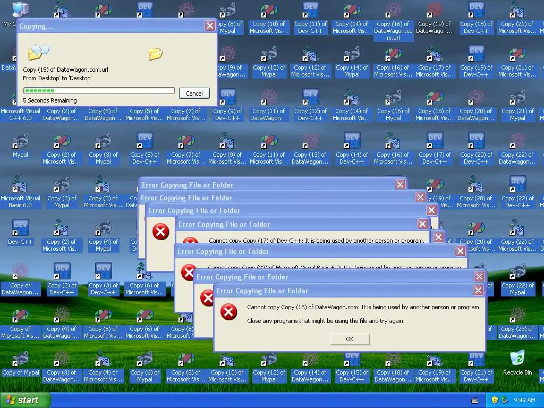Select Copy (2) of Mypal shortcut
Image resolution: width=544 pixels, height=408 pixels.
tap(62, 192)
